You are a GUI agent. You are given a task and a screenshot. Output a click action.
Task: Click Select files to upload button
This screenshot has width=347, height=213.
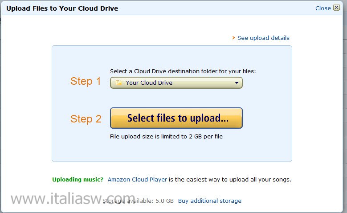coord(176,118)
